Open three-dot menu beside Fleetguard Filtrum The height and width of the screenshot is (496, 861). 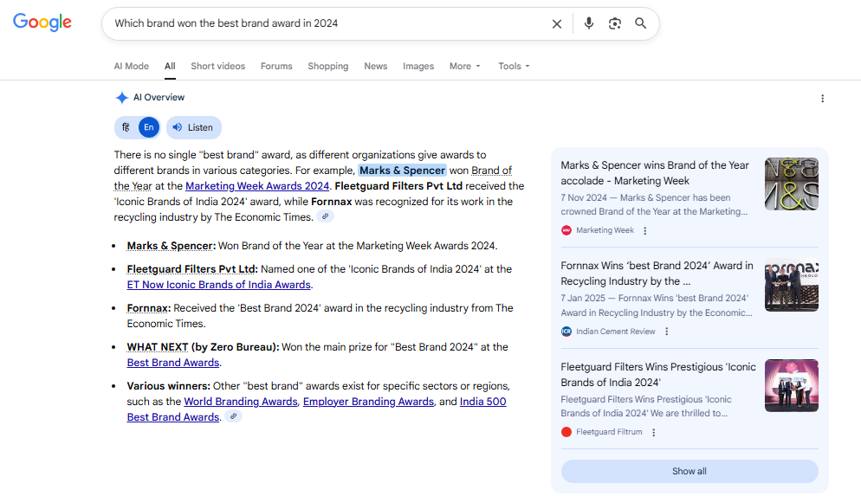coord(653,433)
